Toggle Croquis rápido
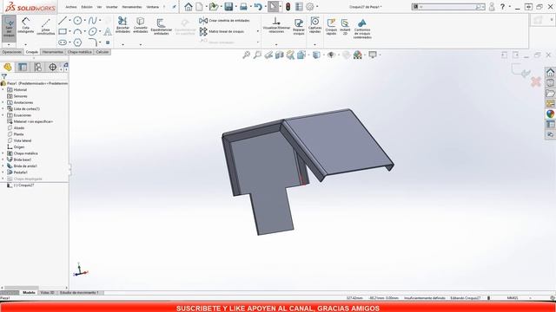Screen dimensions: 556x312 click(331, 27)
